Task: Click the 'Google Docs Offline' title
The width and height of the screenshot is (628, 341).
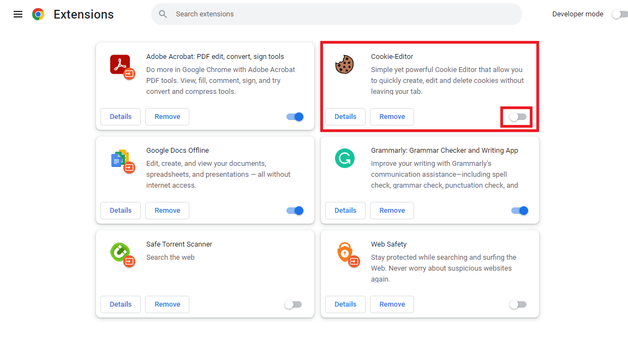Action: pyautogui.click(x=177, y=150)
